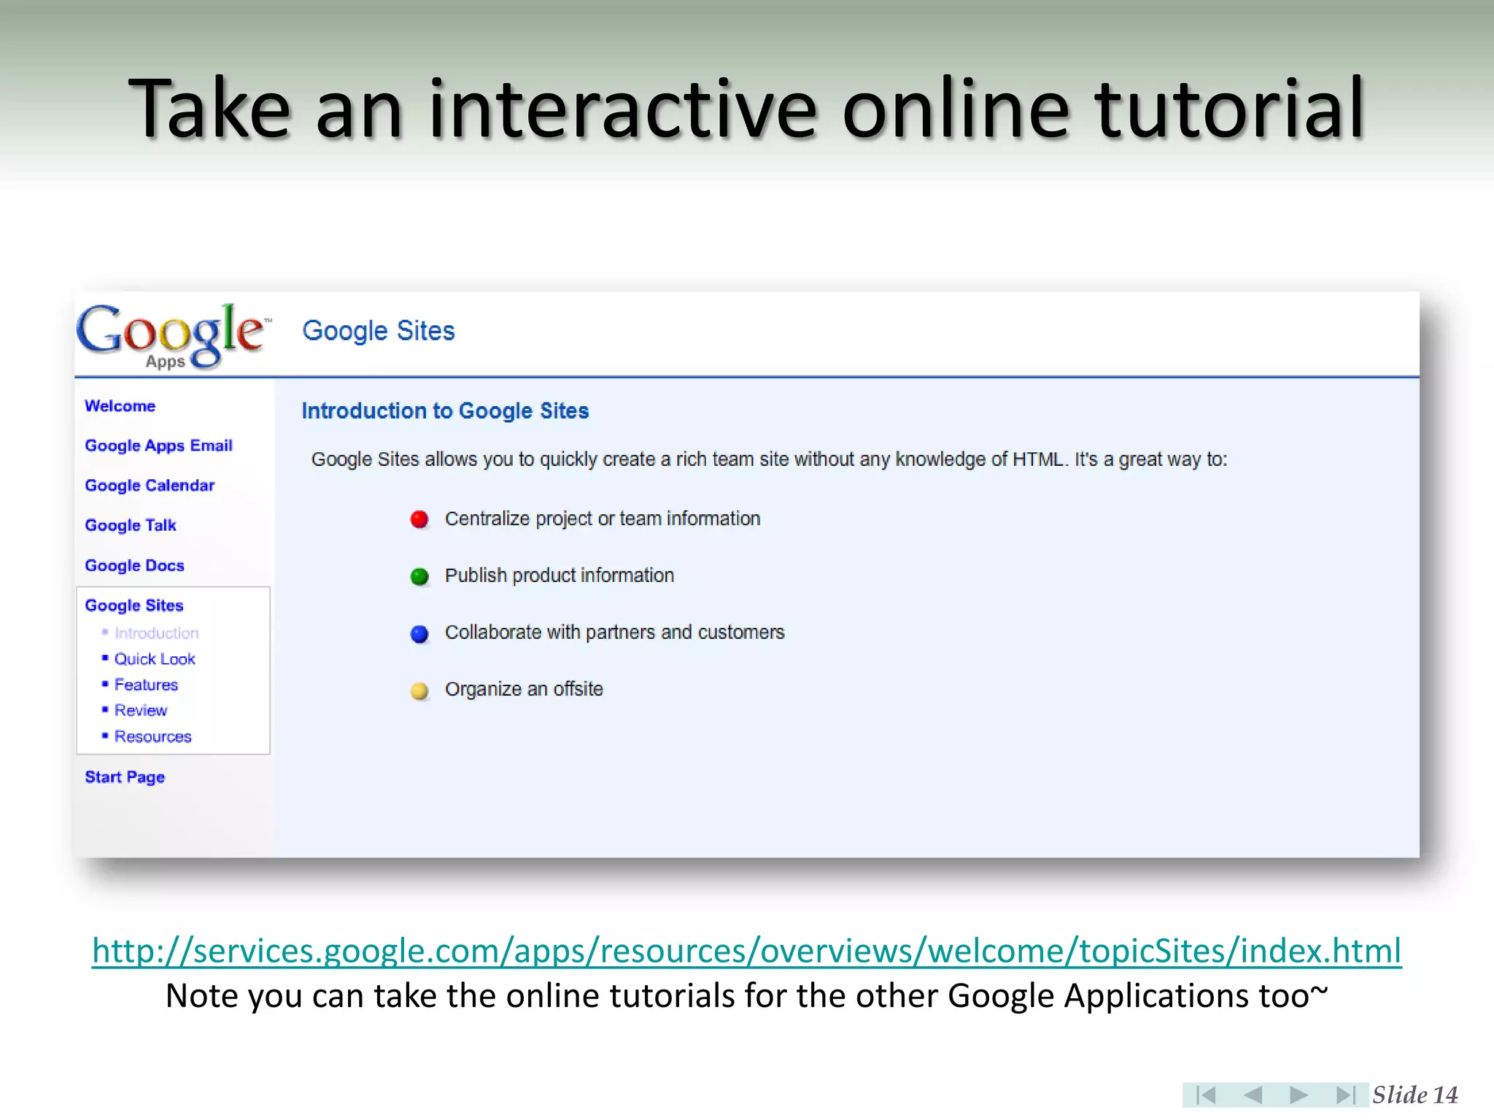Click the 'Google Sites allows you' intro sentence
This screenshot has height=1120, width=1494.
(x=769, y=459)
